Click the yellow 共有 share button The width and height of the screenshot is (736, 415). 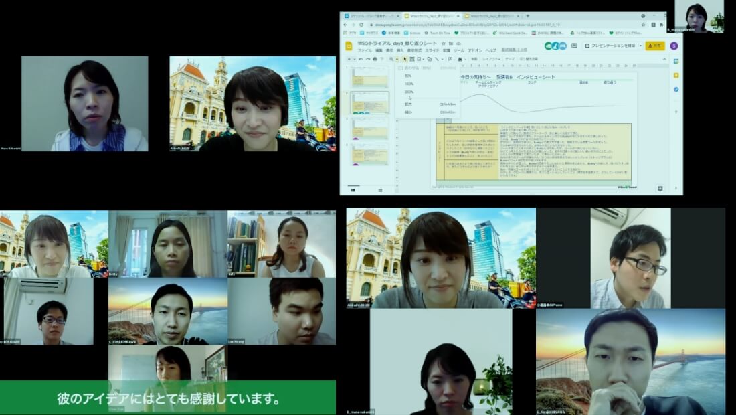click(656, 46)
